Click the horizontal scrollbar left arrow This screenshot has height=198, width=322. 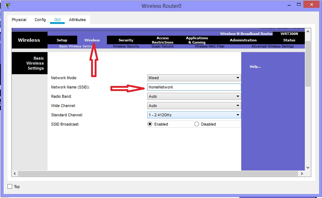pyautogui.click(x=15, y=173)
